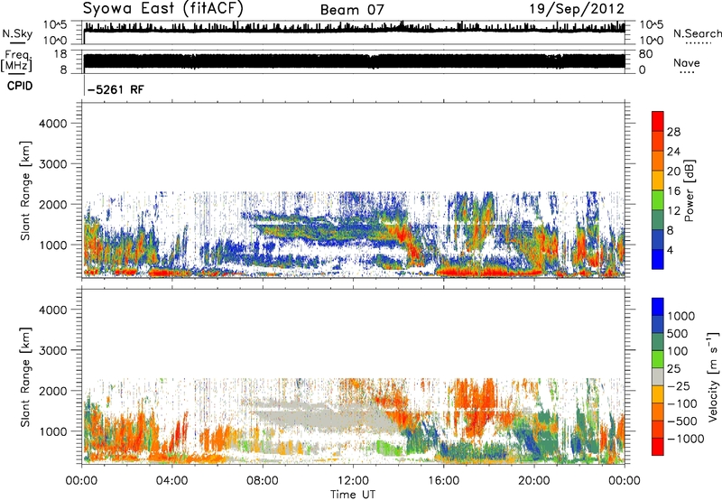The height and width of the screenshot is (500, 722).
Task: Click the "16" label on Power color bar
Action: [x=673, y=191]
